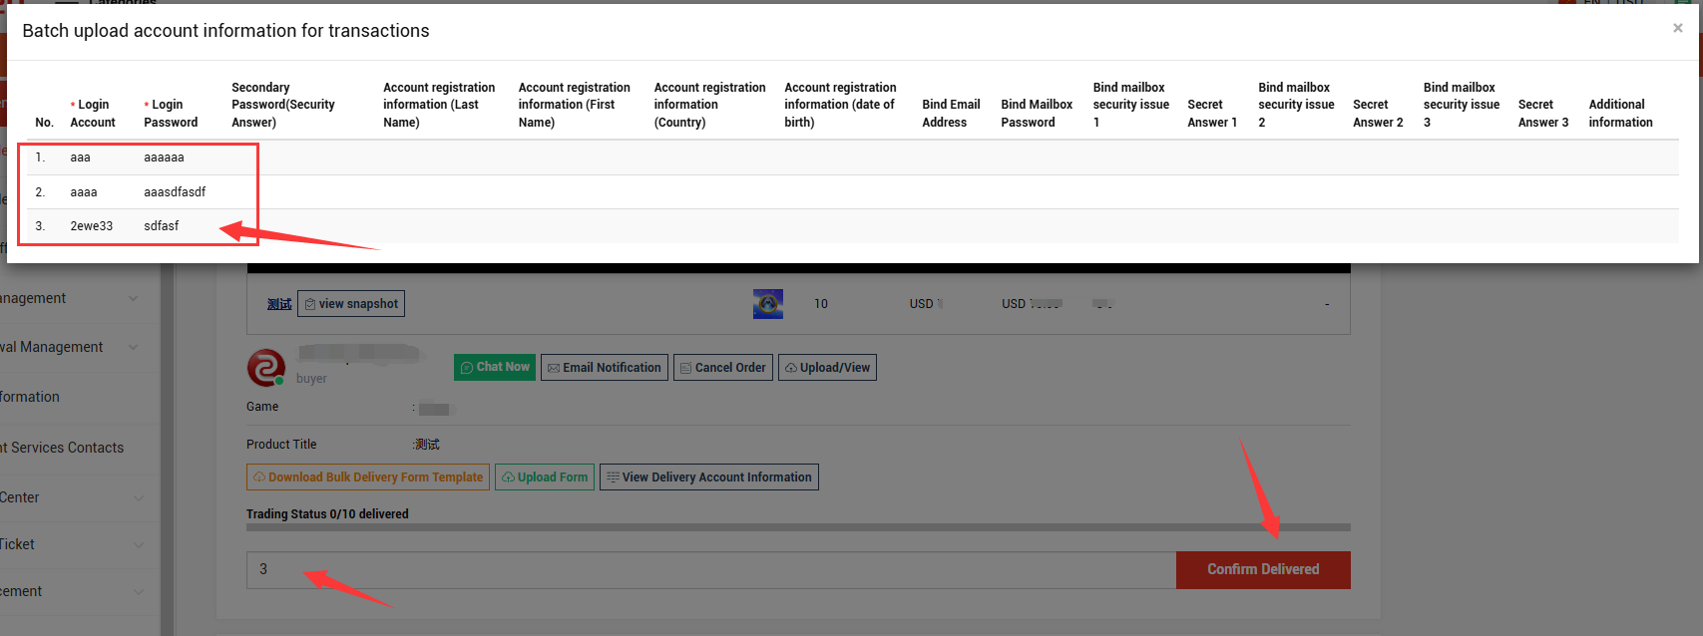Expand the Center sidebar menu chevron
The image size is (1703, 636).
coord(138,498)
